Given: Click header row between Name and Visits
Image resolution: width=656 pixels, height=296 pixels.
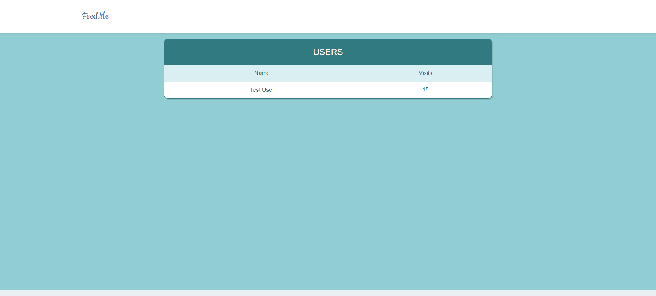Looking at the screenshot, I should (344, 73).
